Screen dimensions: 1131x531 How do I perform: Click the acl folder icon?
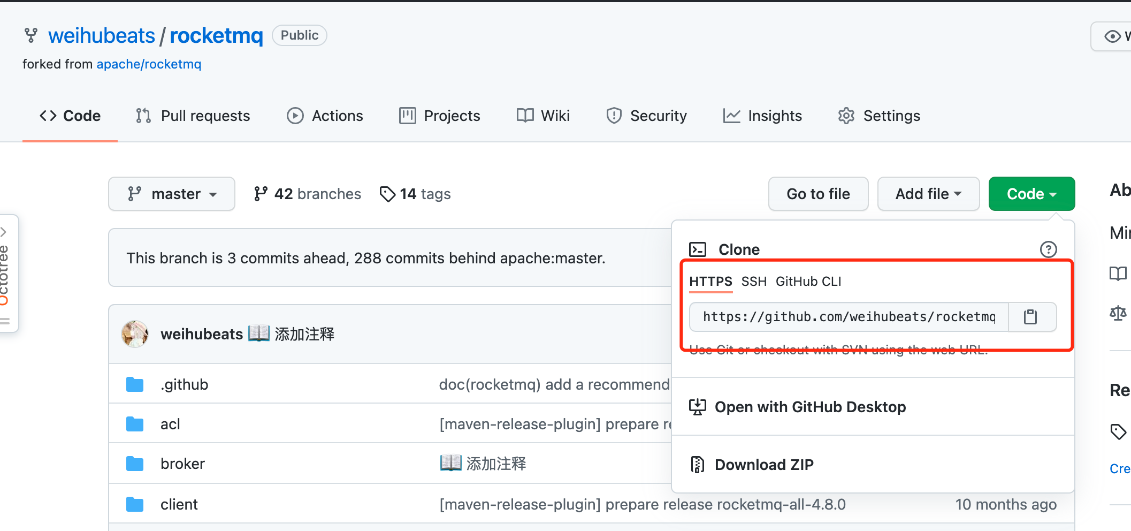[135, 424]
